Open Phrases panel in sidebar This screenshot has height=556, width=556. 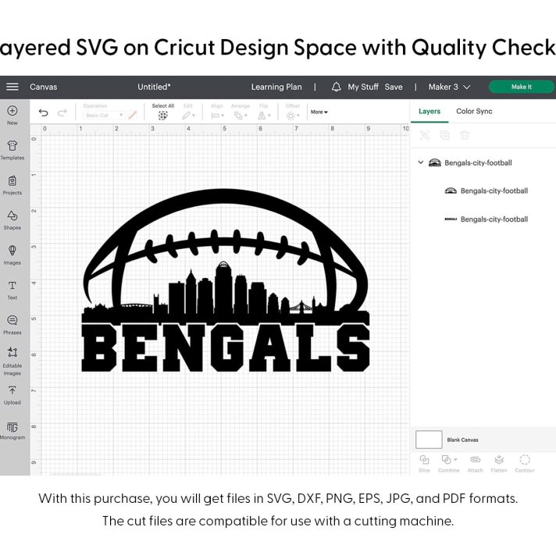point(12,325)
